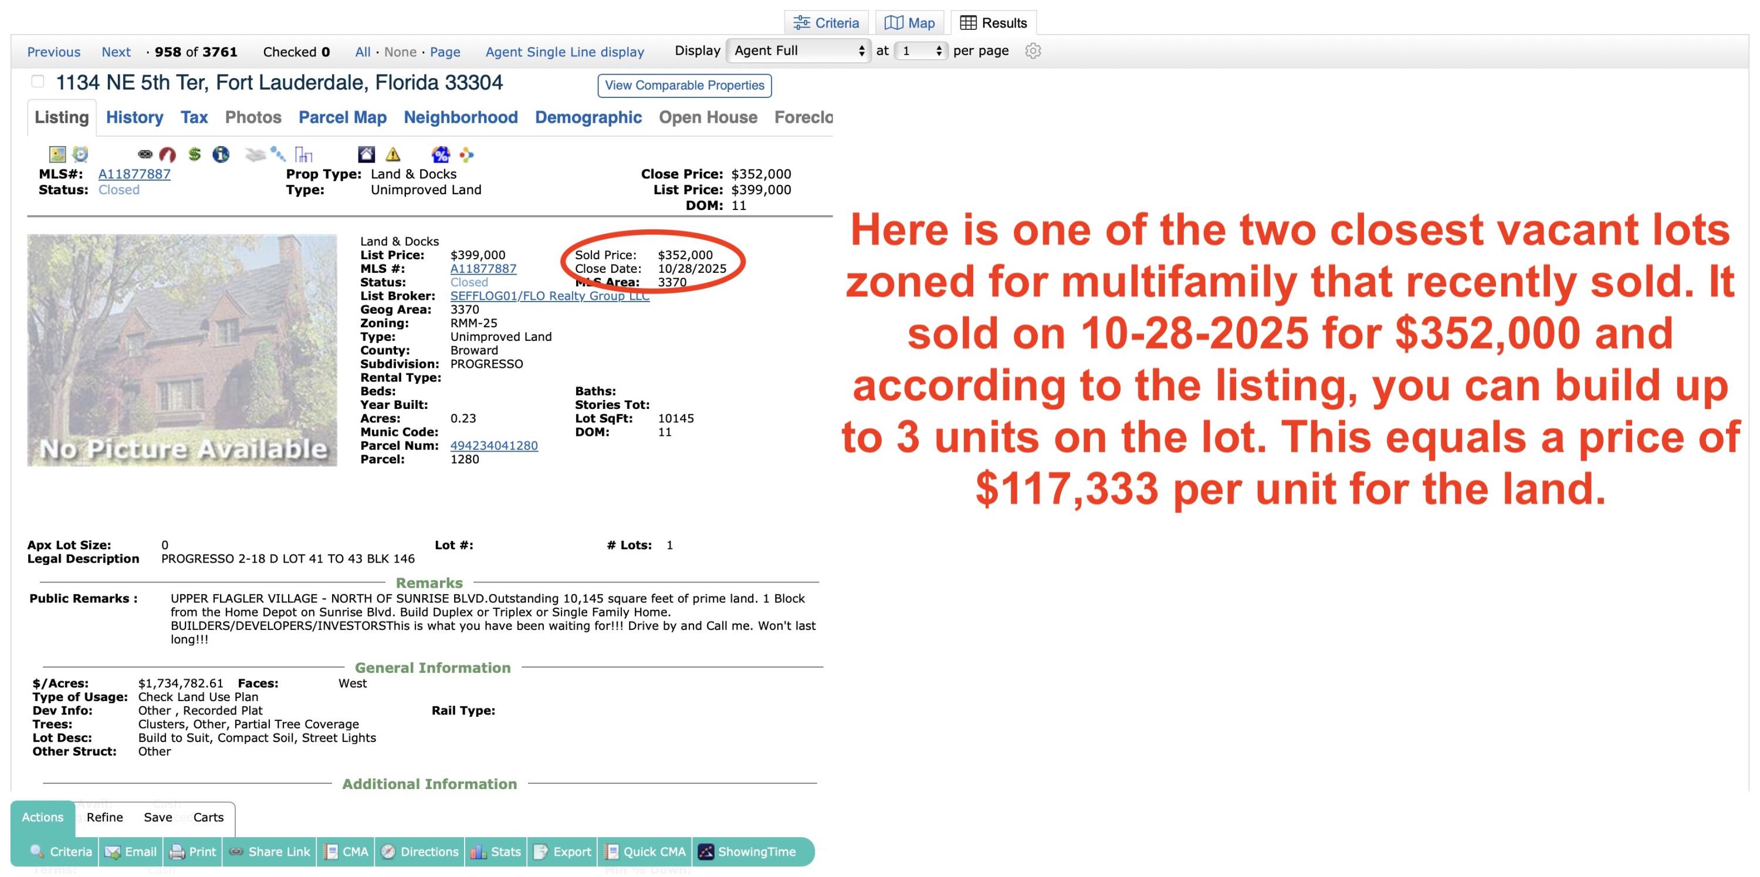Open the display settings gear icon
The height and width of the screenshot is (877, 1760).
(x=1033, y=51)
